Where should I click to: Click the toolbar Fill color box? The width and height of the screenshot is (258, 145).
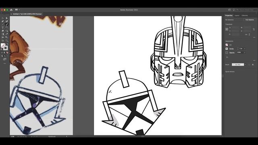click(3, 45)
